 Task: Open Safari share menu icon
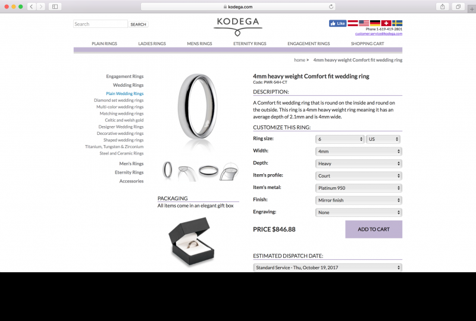pyautogui.click(x=442, y=7)
